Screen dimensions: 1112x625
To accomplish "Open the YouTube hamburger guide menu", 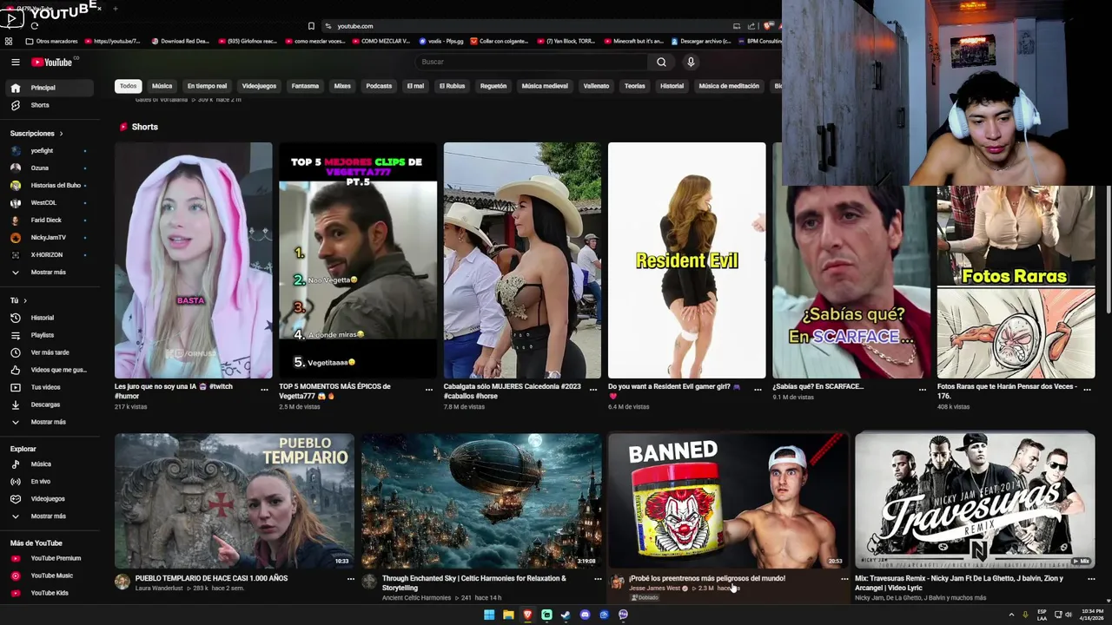I will (x=15, y=62).
